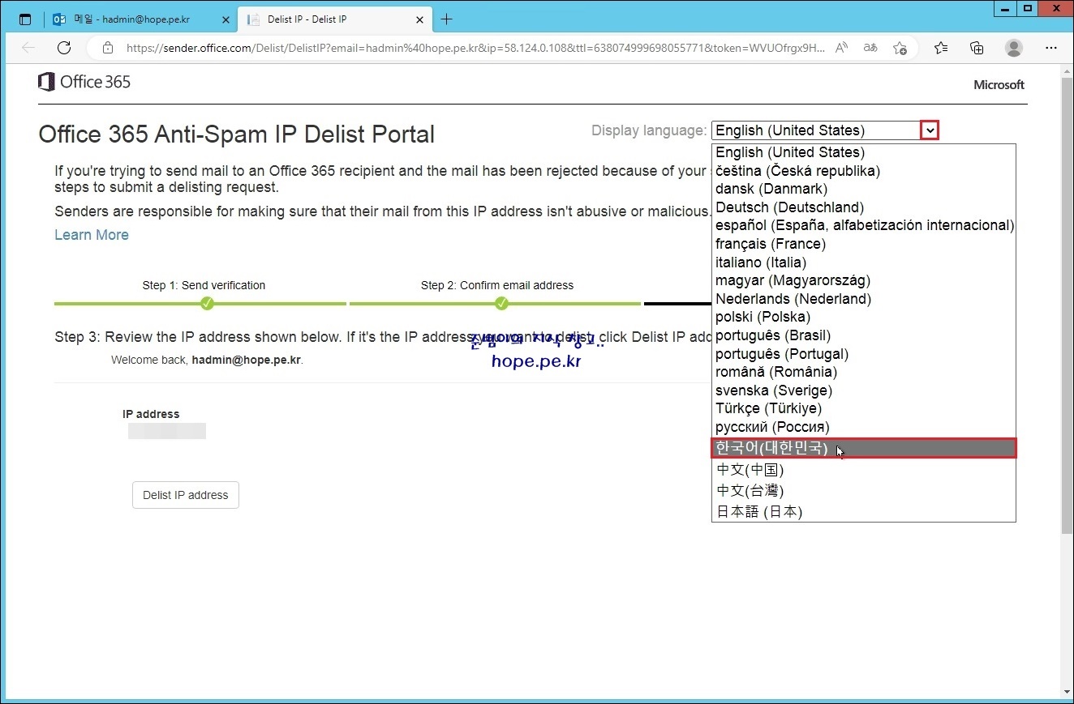
Task: Click the browser refresh icon
Action: coord(64,48)
